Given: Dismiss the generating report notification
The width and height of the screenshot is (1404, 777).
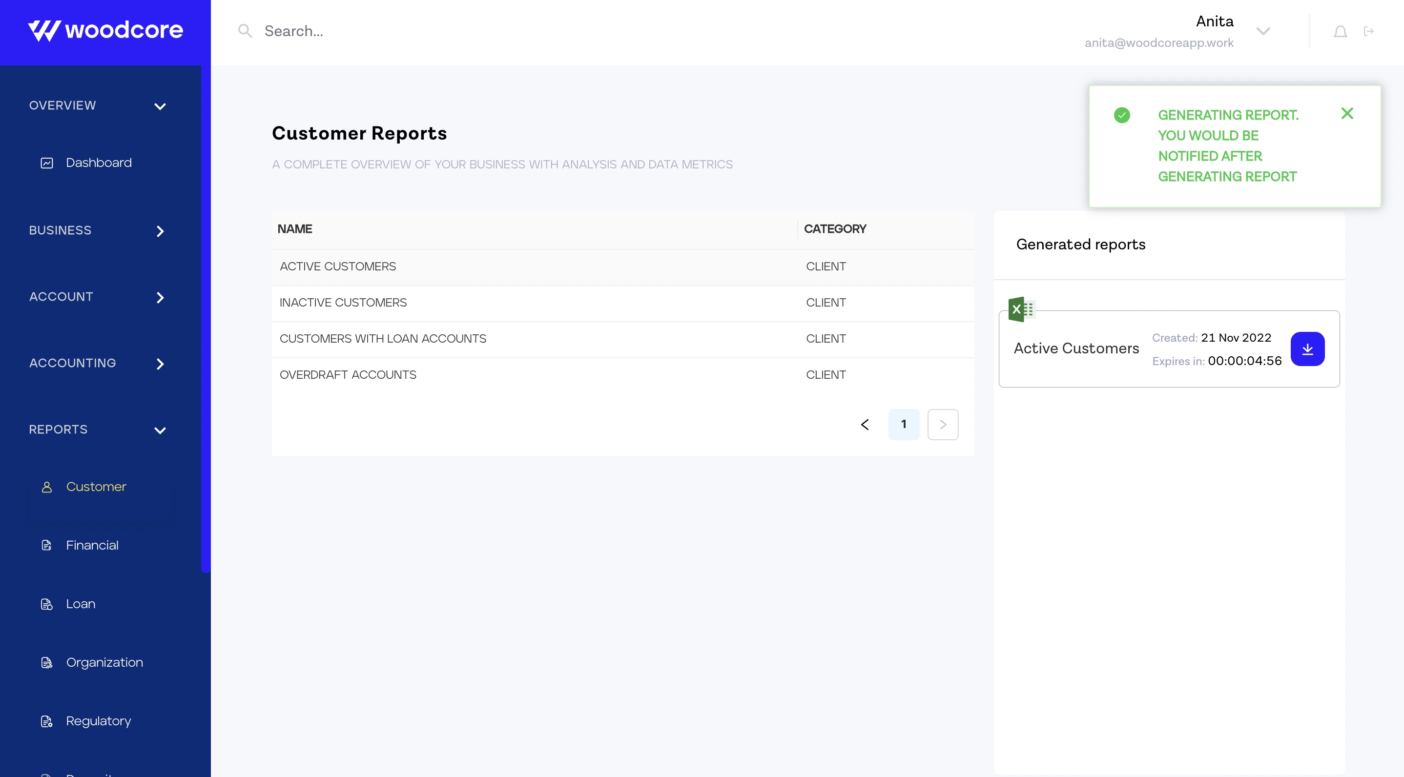Looking at the screenshot, I should point(1347,113).
